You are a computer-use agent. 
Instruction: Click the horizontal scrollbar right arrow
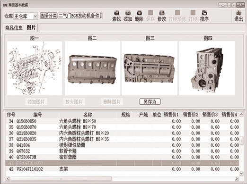[237, 179]
